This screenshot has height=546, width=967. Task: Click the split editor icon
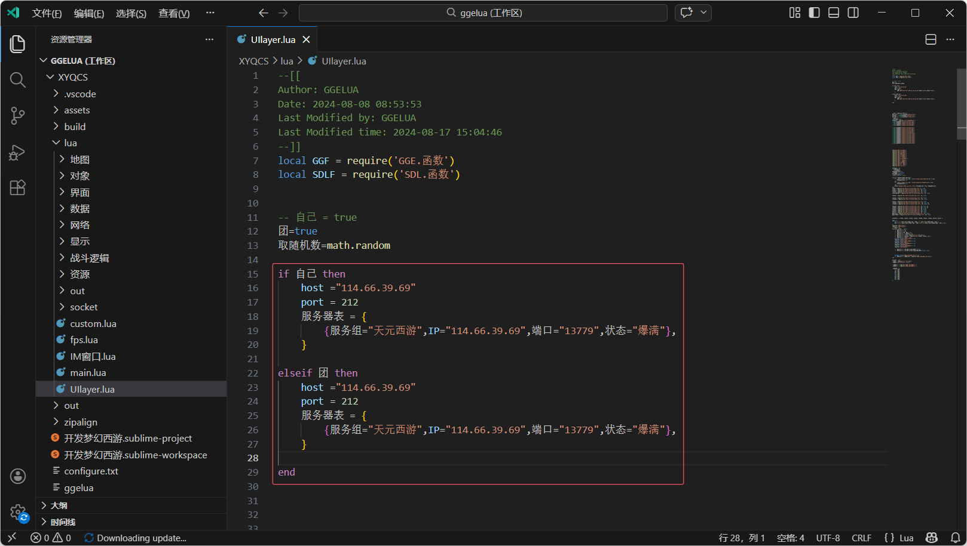coord(931,39)
